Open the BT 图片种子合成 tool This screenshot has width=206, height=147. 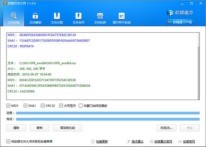coord(122,18)
